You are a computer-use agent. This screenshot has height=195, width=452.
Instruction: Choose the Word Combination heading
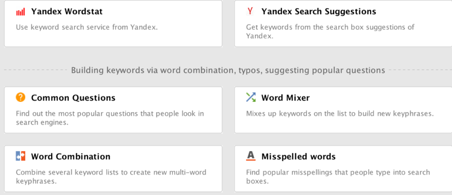pyautogui.click(x=71, y=157)
